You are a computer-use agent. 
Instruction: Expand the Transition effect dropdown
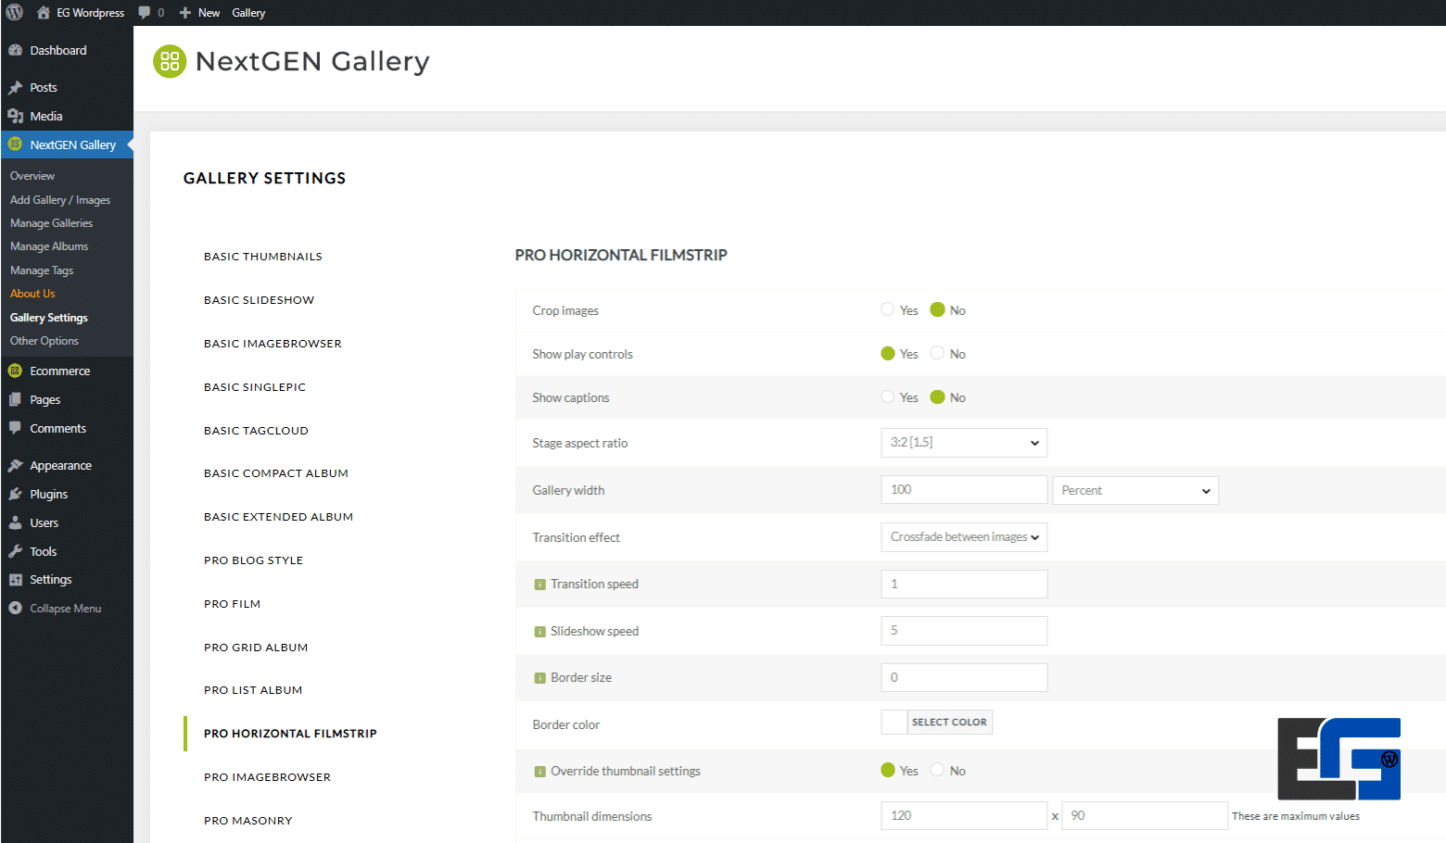pos(963,537)
